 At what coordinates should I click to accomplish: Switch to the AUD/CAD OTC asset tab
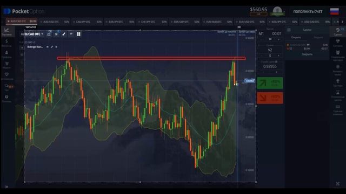pyautogui.click(x=22, y=22)
